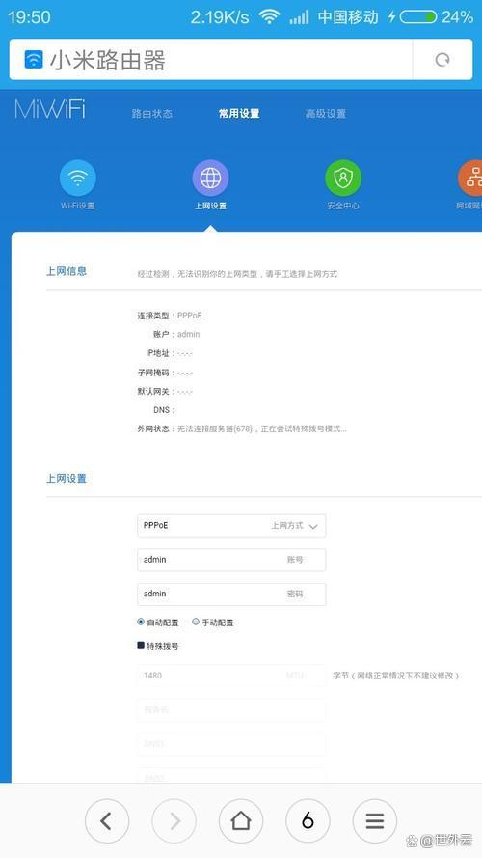This screenshot has width=482, height=858.
Task: Tap the cellular signal bars icon
Action: [299, 17]
